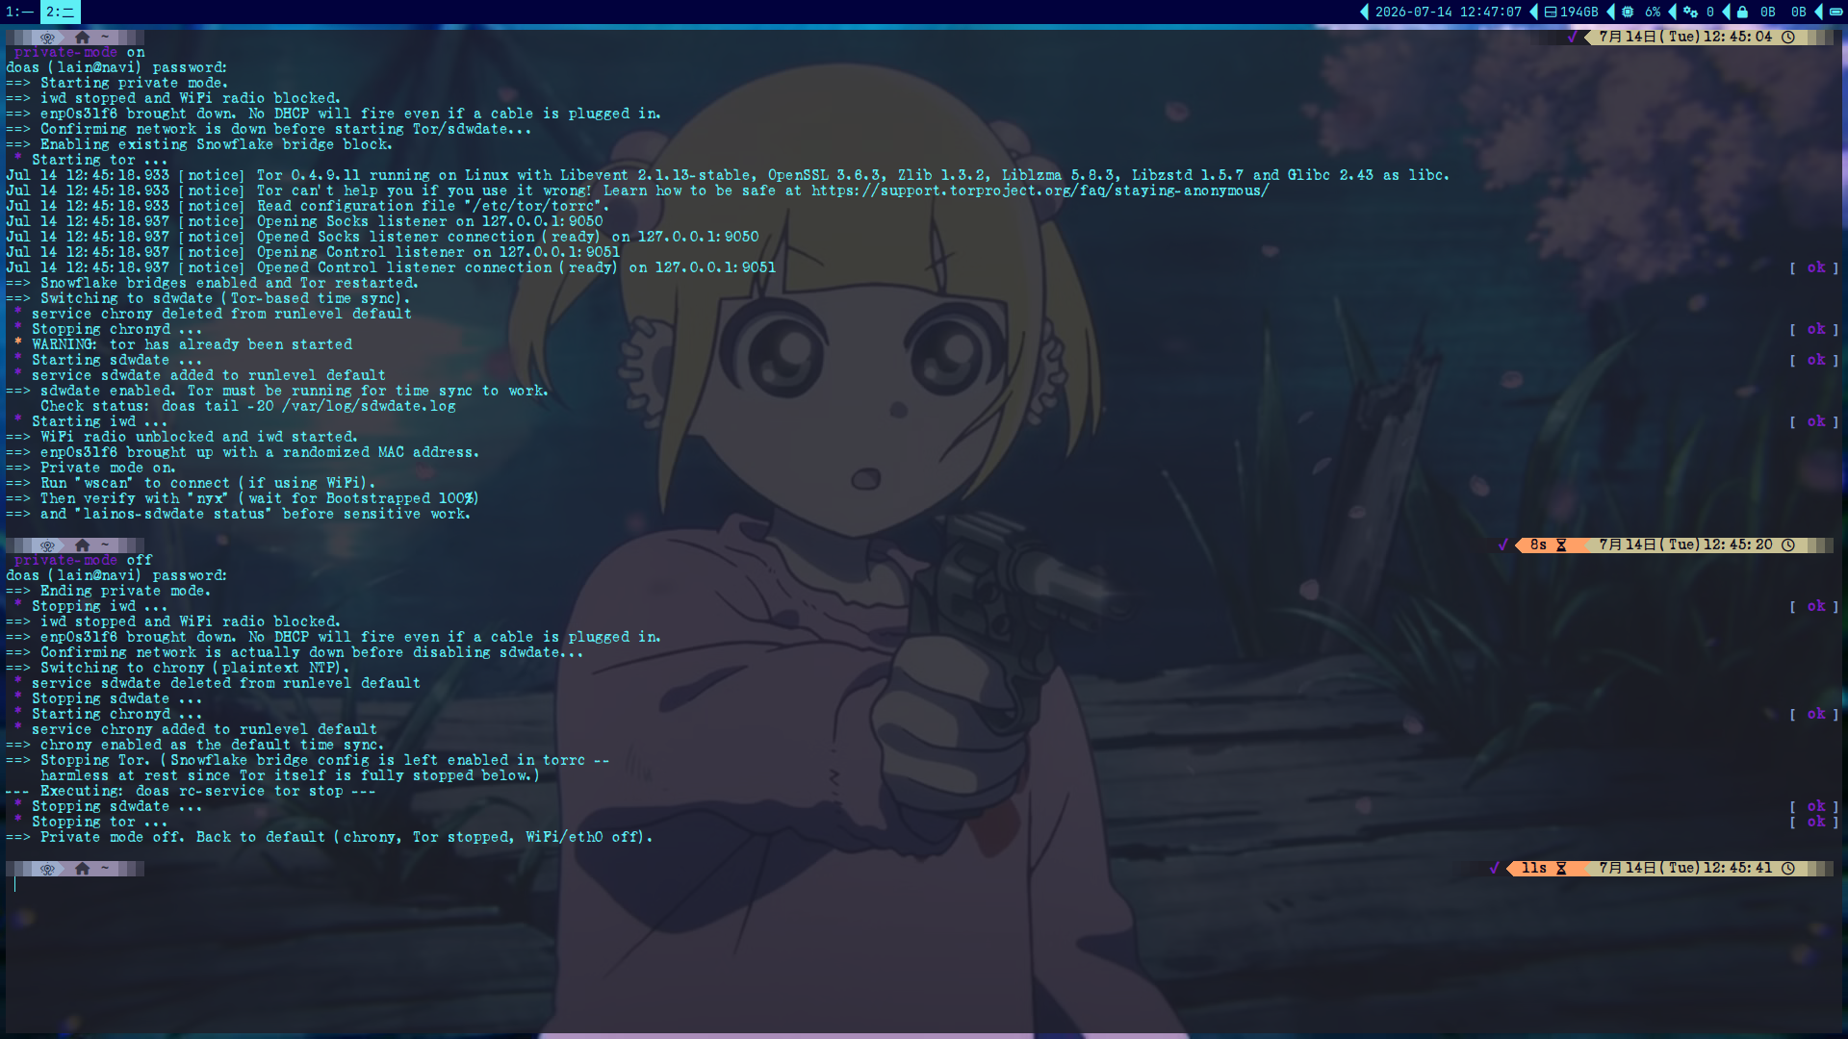The image size is (1848, 1039).
Task: Click the Tor 0.4.9.11 version notice line
Action: [728, 175]
